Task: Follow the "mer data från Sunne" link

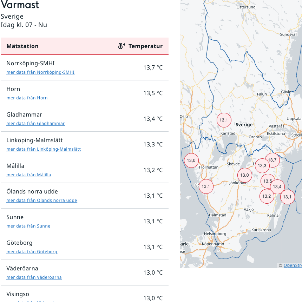Action: pyautogui.click(x=28, y=226)
